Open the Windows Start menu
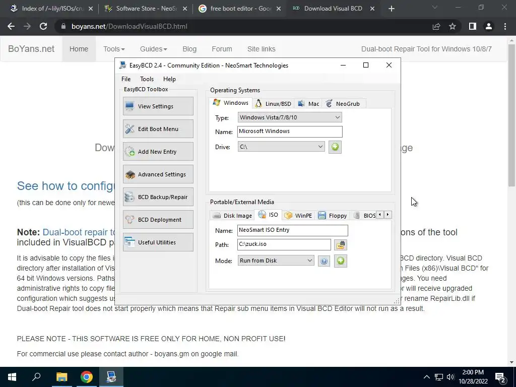The width and height of the screenshot is (516, 387). coord(12,377)
